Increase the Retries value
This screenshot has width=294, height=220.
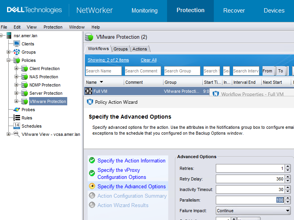[288, 166]
